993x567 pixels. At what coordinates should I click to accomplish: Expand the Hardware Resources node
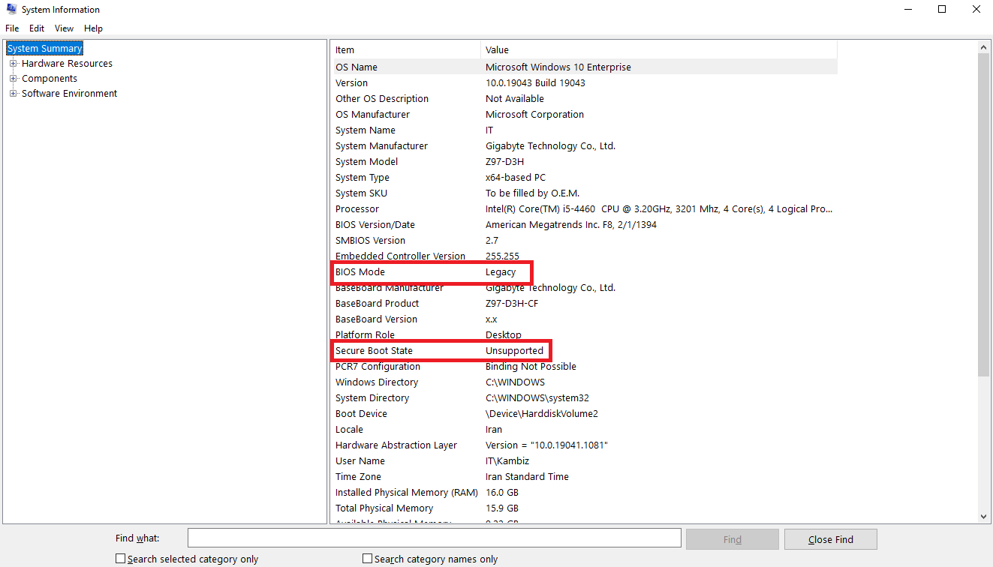[x=13, y=64]
